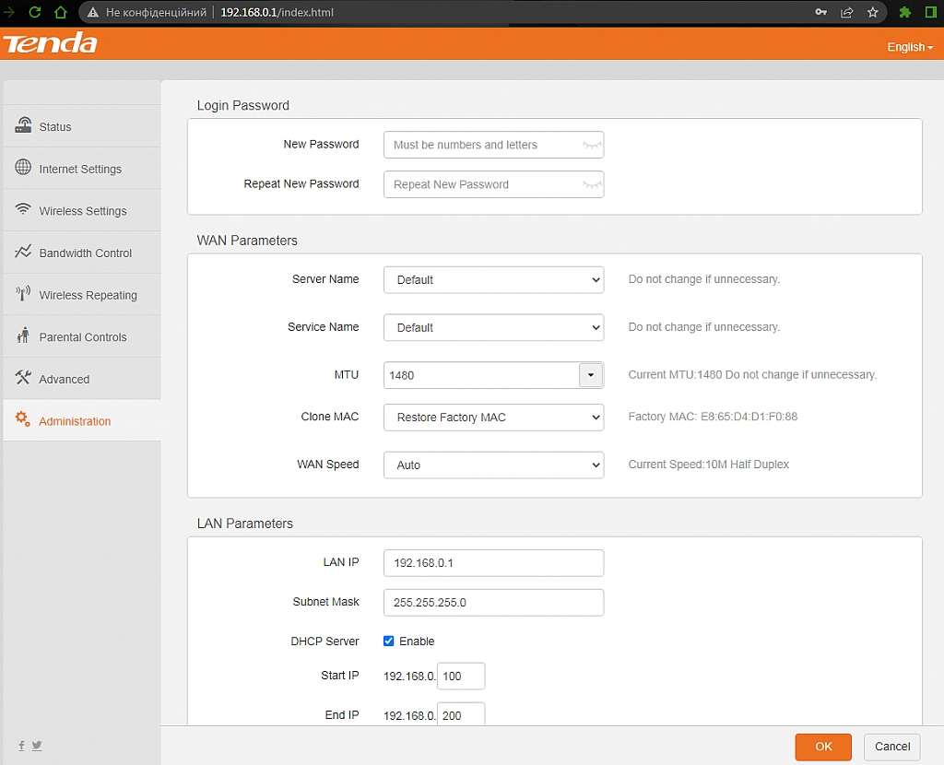Open the Clone MAC dropdown
The image size is (944, 765).
(494, 418)
